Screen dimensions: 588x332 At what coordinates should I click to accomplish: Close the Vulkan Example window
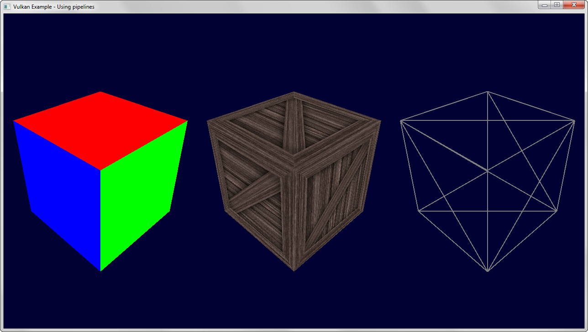click(x=573, y=5)
